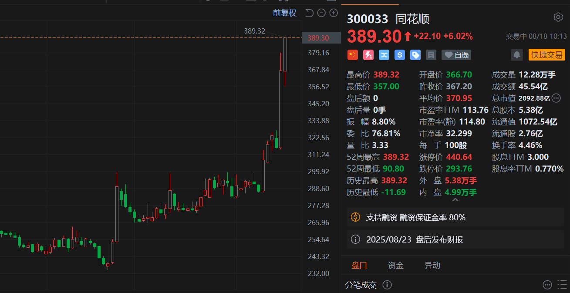Click 总市值 value 2092.88亿

[x=534, y=98]
